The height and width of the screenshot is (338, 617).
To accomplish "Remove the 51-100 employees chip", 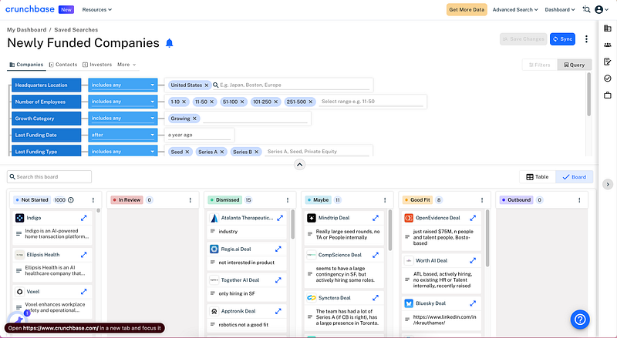I will (242, 102).
